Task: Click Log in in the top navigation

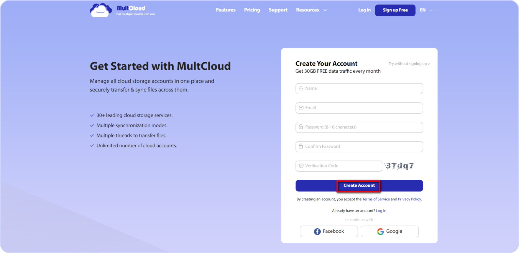Action: coord(364,10)
